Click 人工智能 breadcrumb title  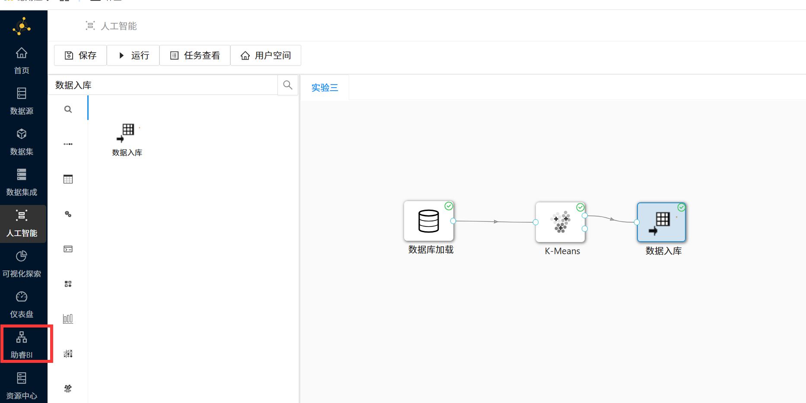pyautogui.click(x=119, y=26)
